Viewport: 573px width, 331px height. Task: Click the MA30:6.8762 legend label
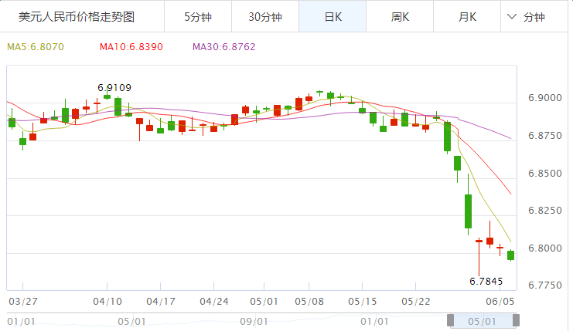click(x=224, y=47)
